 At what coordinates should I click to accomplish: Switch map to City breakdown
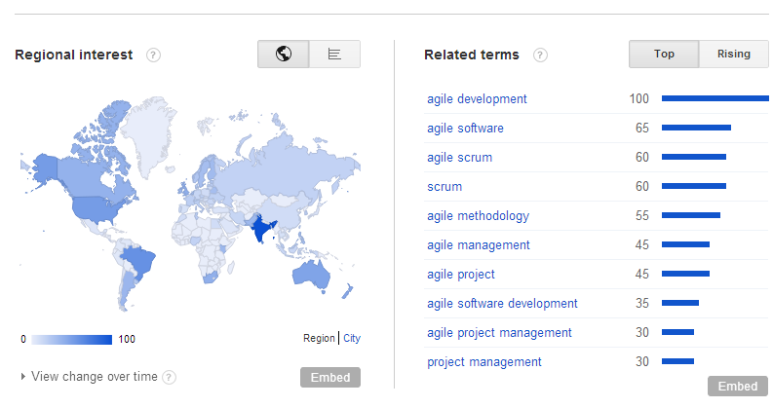click(x=351, y=339)
